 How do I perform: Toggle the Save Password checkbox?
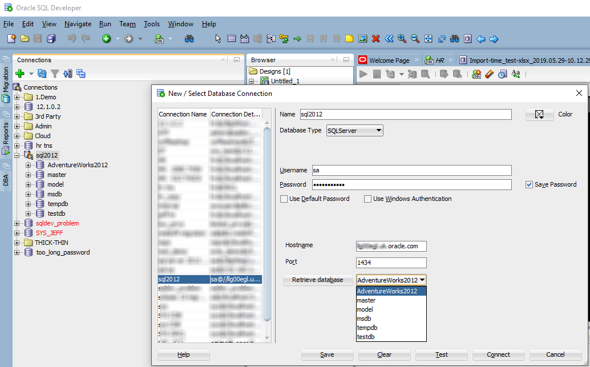click(529, 184)
